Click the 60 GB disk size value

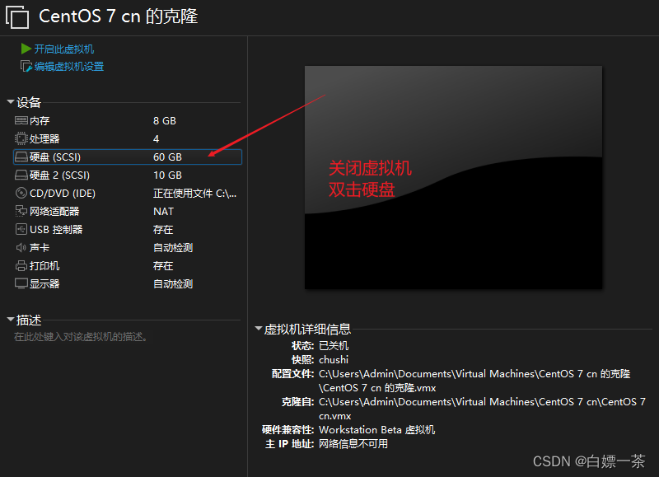coord(168,157)
